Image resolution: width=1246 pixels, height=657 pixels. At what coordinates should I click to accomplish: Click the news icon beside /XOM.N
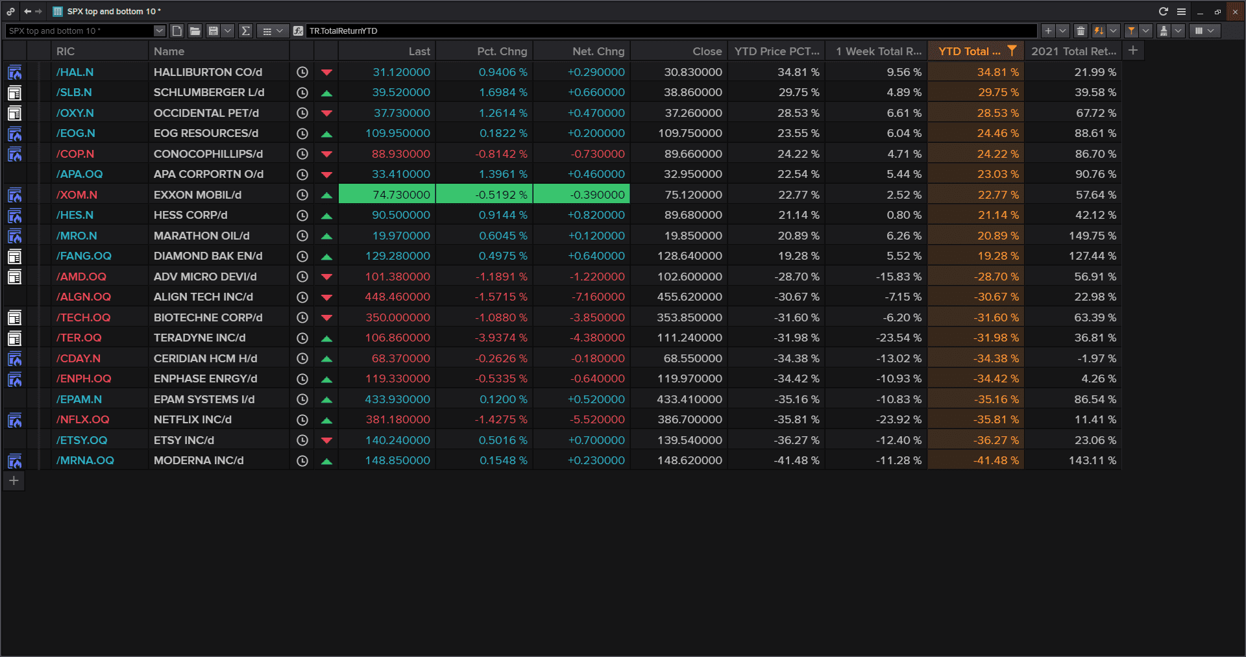(14, 195)
